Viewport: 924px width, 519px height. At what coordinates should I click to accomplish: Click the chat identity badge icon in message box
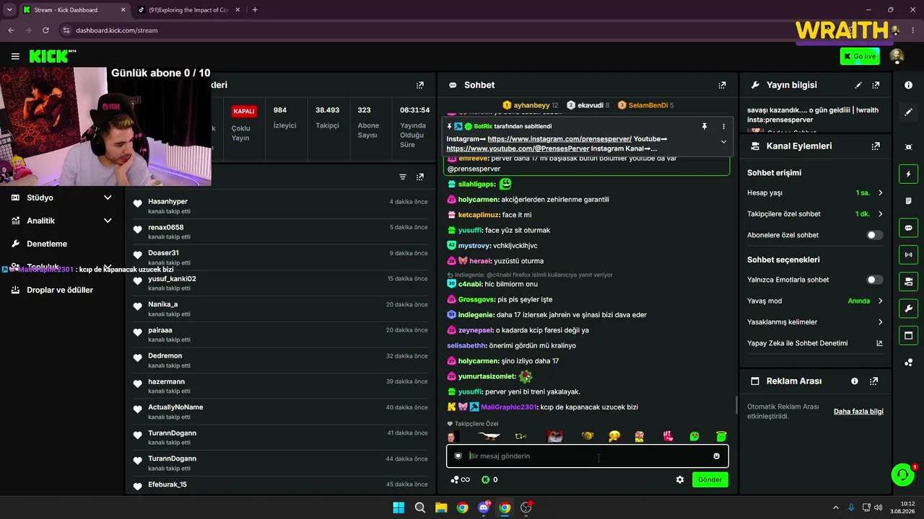[458, 456]
